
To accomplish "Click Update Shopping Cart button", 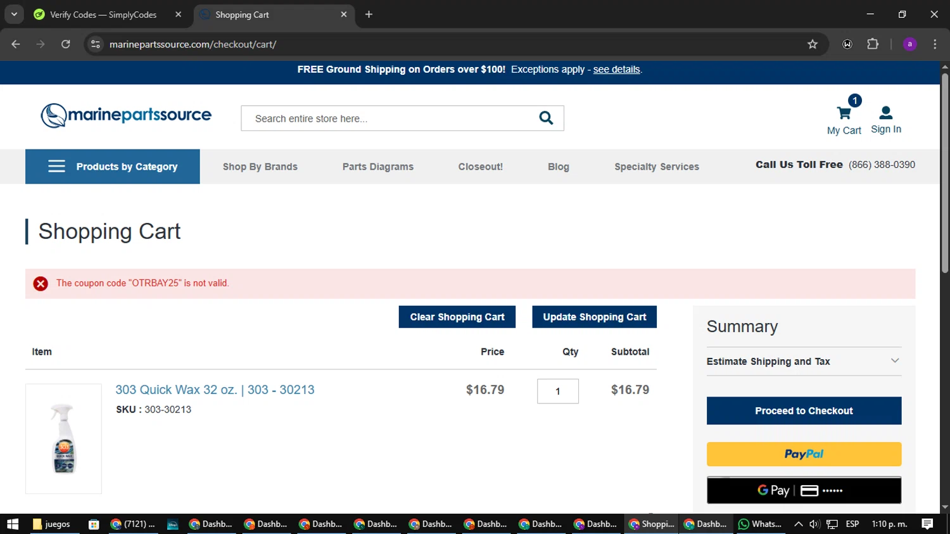I will [x=595, y=317].
